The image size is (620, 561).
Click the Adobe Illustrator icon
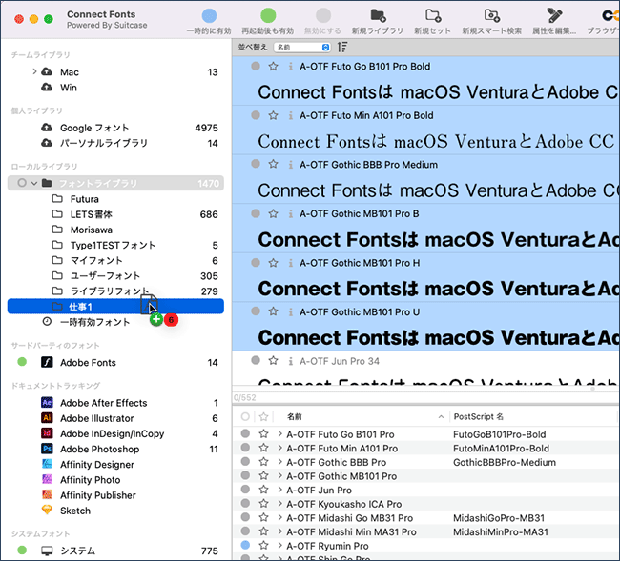pos(47,418)
